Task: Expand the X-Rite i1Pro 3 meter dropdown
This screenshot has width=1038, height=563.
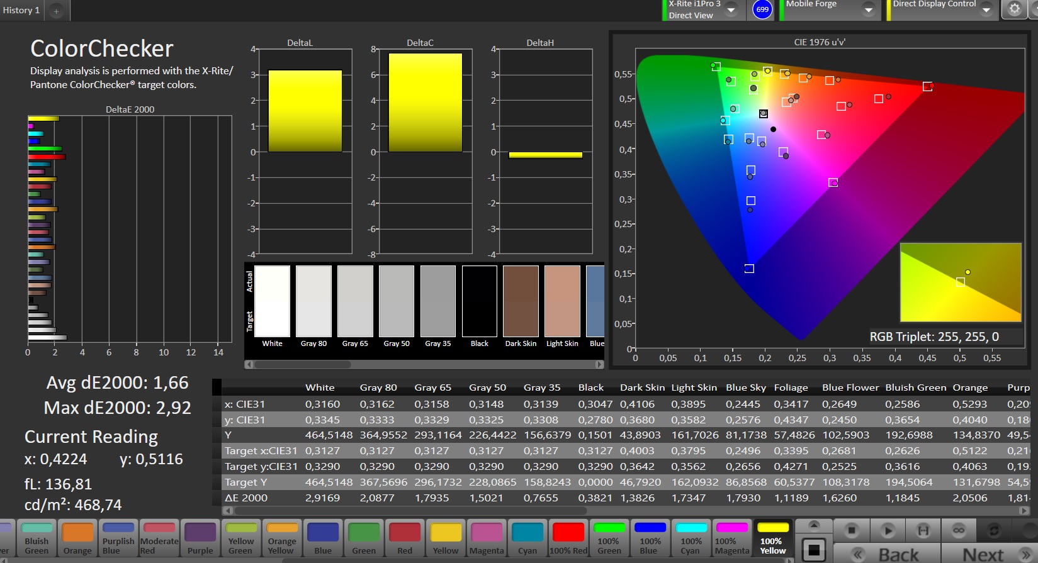Action: 731,10
